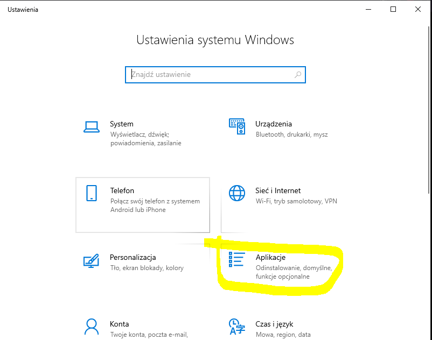This screenshot has width=432, height=340.
Task: Open the Sieć i Internet globe icon
Action: click(x=237, y=193)
